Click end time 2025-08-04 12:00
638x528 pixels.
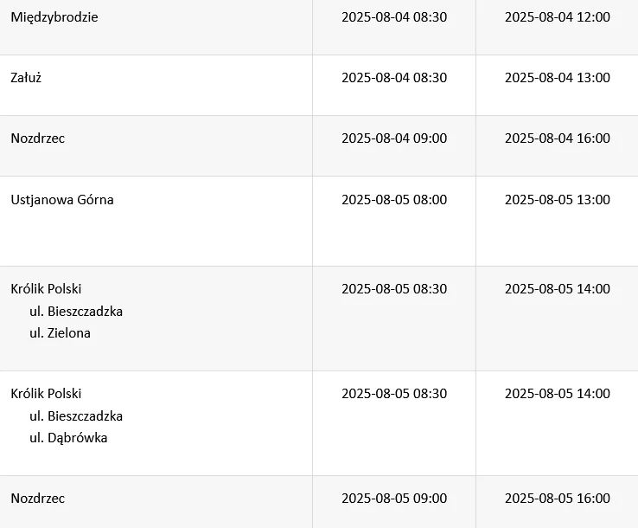558,17
